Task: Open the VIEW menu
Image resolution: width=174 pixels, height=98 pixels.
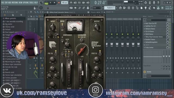Action: pos(20,2)
